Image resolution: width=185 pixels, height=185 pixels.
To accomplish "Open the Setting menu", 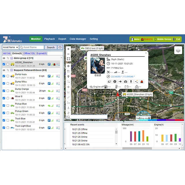I will (94, 39).
